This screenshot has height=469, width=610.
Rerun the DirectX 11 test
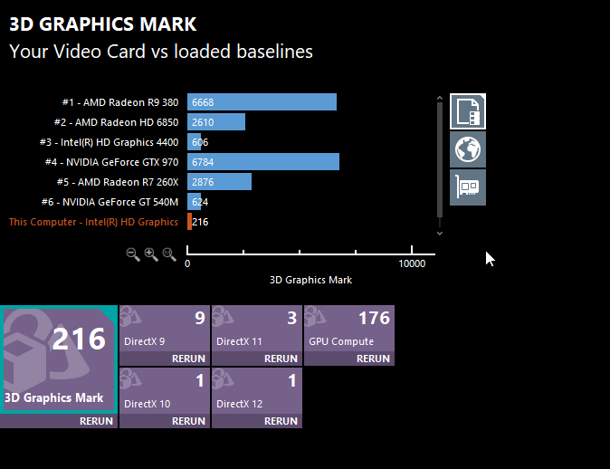[x=281, y=359]
